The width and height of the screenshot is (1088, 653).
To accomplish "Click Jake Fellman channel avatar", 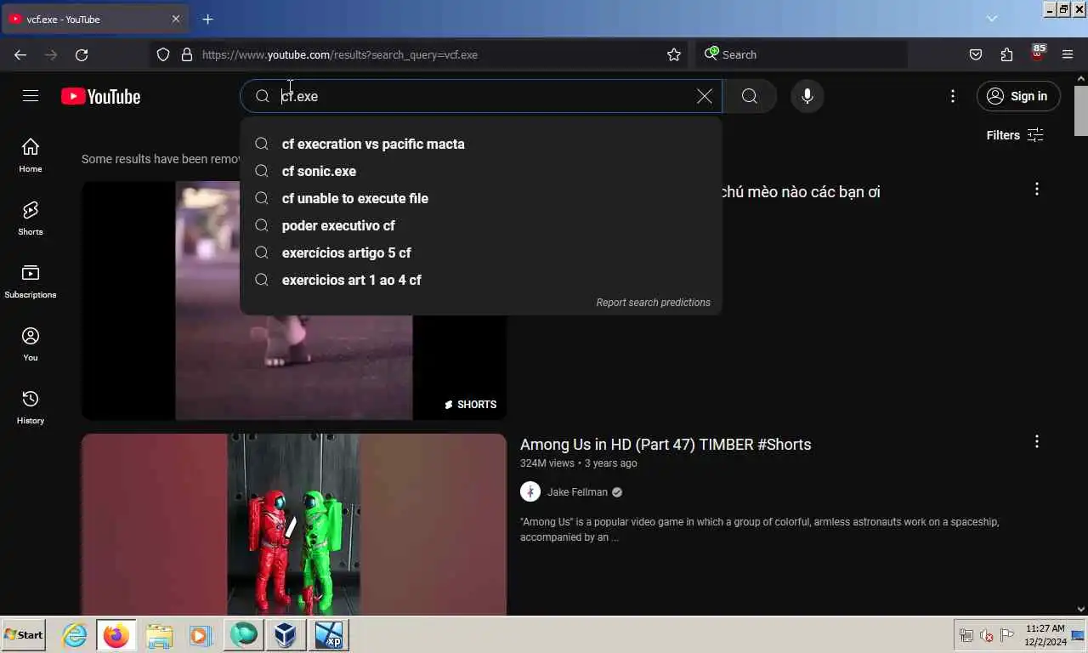I will (530, 492).
